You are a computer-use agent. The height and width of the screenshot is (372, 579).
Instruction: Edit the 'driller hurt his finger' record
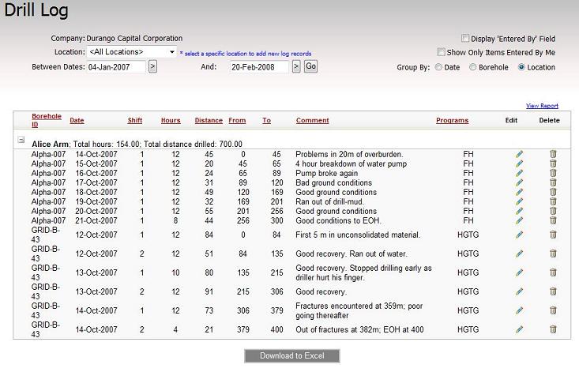pos(519,272)
